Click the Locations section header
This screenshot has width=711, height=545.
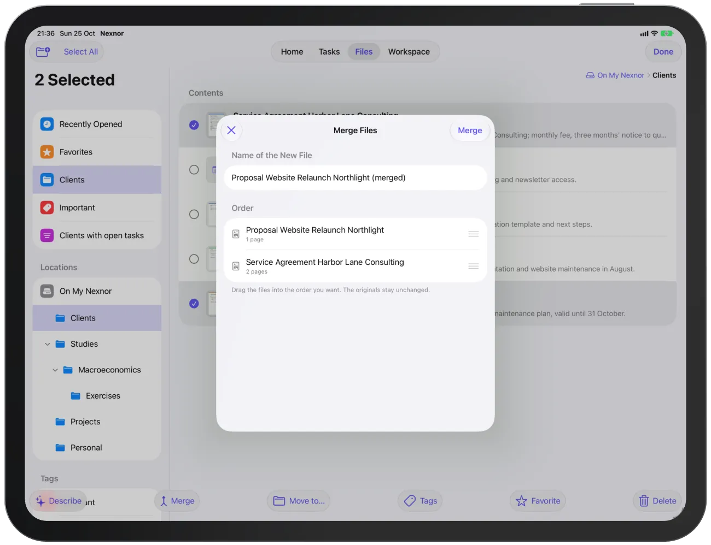(x=59, y=268)
